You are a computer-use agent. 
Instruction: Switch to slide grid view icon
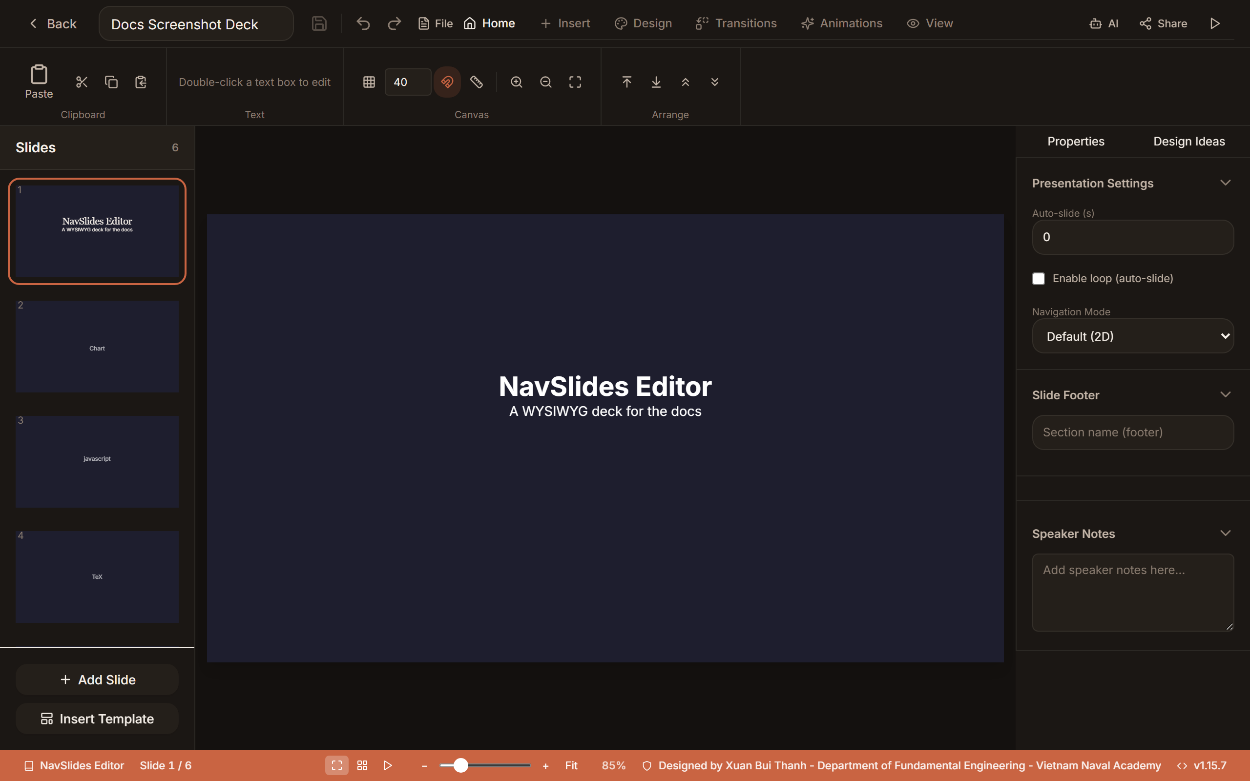tap(362, 765)
